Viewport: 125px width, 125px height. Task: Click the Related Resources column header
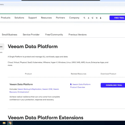pos(79,74)
